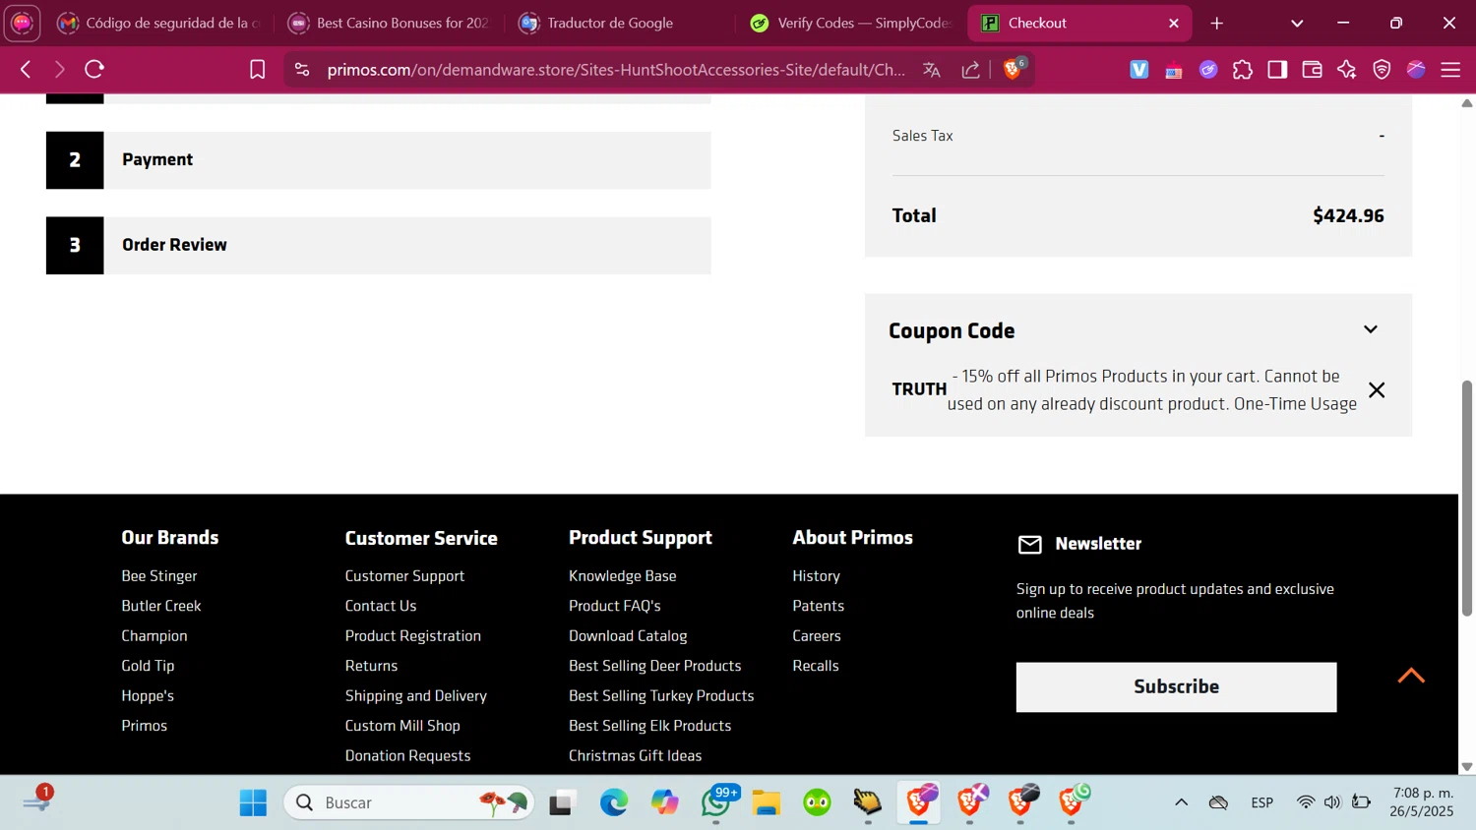Open the Hoppe's brand link
Viewport: 1476px width, 830px height.
point(148,695)
